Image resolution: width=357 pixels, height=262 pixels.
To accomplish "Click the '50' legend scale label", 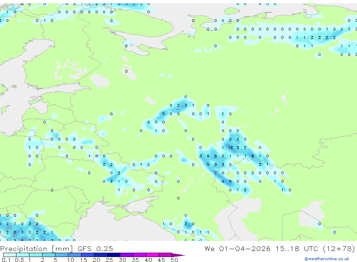I will [174, 260].
